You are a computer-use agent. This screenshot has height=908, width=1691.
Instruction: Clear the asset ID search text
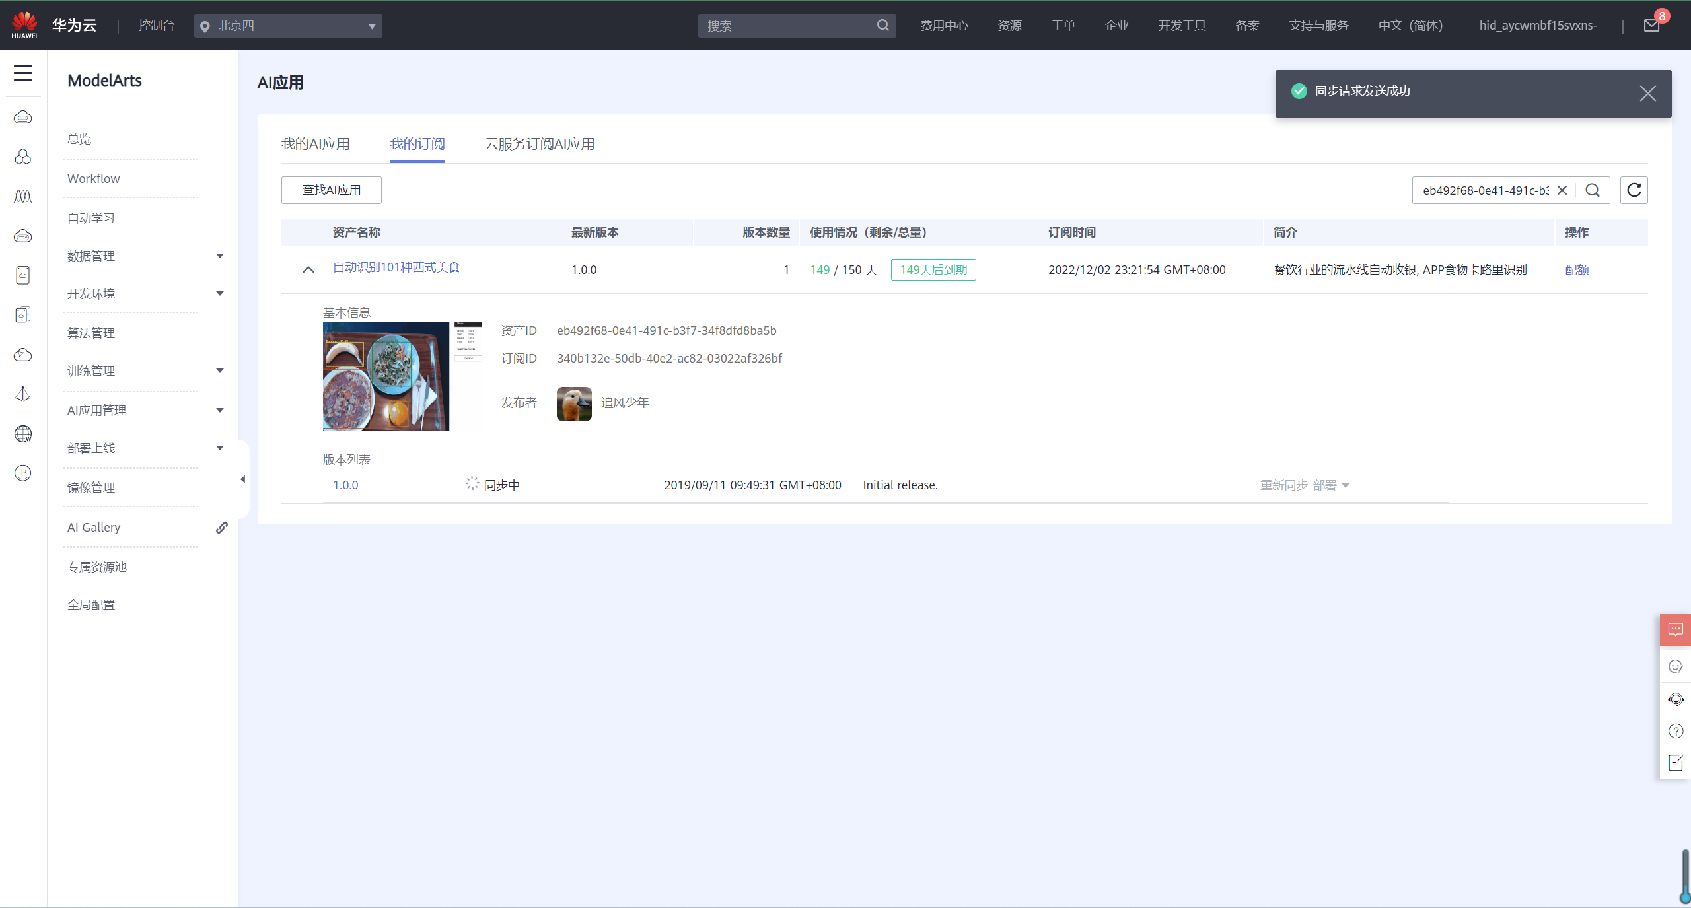(x=1562, y=190)
